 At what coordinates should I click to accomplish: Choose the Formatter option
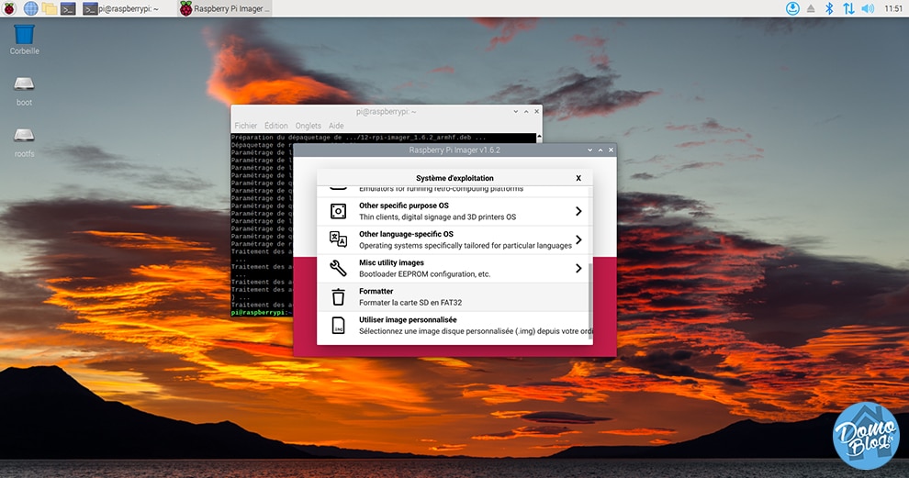point(454,296)
